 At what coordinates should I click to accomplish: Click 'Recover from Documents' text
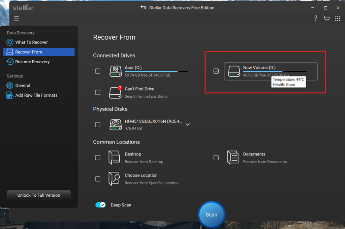[265, 161]
